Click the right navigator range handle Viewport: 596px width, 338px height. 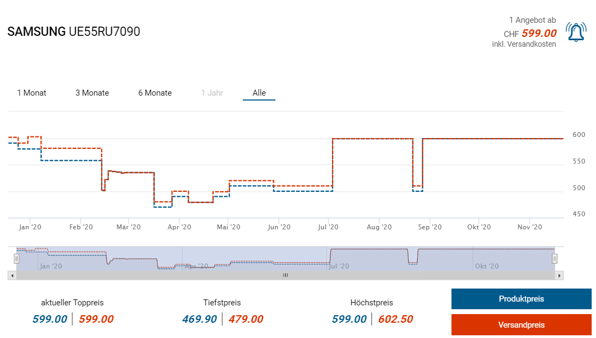pos(555,259)
